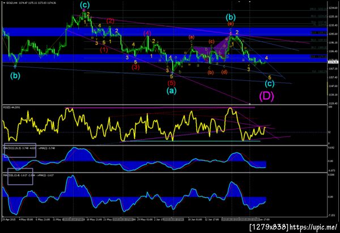Click the magenta arrow marker at chart peak
This screenshot has width=340, height=233.
click(84, 10)
